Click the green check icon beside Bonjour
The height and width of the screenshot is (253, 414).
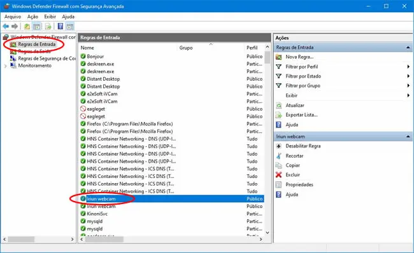[83, 57]
